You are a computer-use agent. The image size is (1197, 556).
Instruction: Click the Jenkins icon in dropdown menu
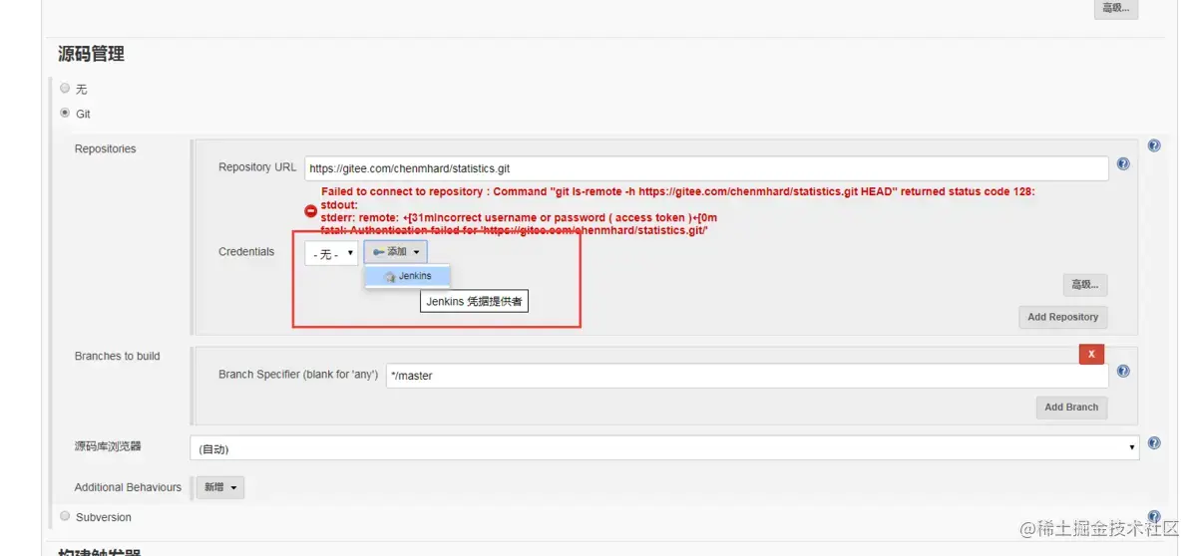pos(389,277)
